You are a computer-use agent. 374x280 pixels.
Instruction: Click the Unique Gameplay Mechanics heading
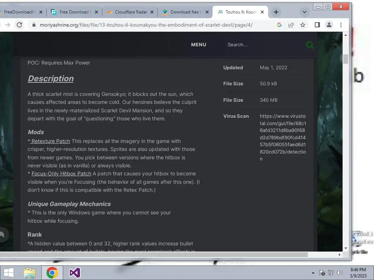click(x=69, y=204)
